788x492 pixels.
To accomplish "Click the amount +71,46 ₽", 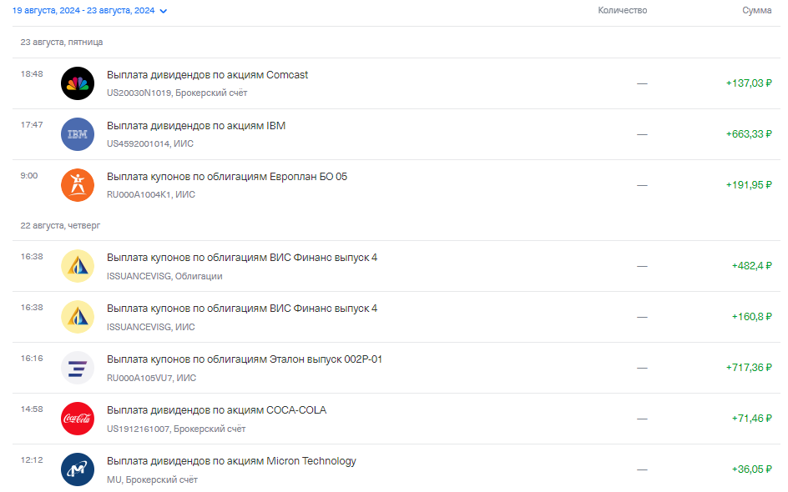I will [752, 419].
